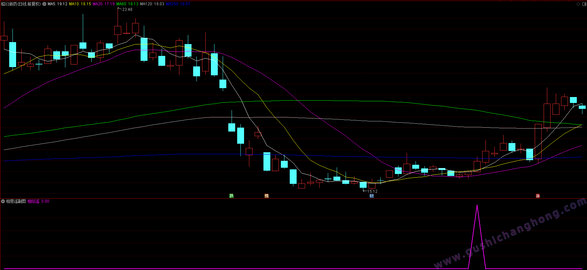Open the dropdown beside 昭衍新药 chart title
Screen dimensions: 587x270
(x=44, y=4)
